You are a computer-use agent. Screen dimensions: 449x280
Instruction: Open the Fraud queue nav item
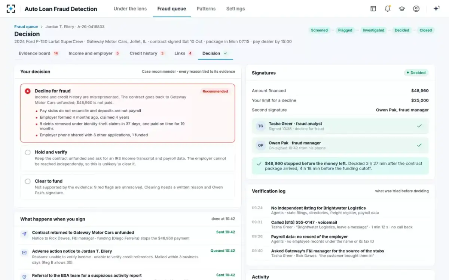171,9
